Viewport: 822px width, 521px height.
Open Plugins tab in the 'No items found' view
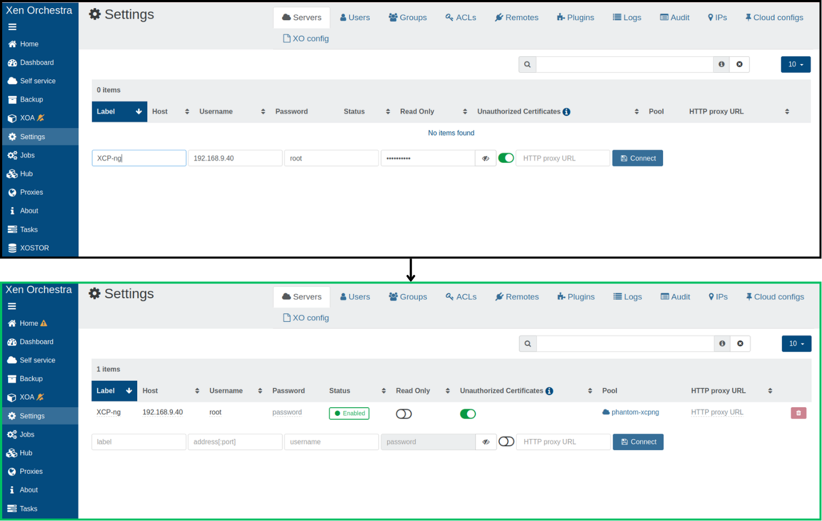[575, 17]
